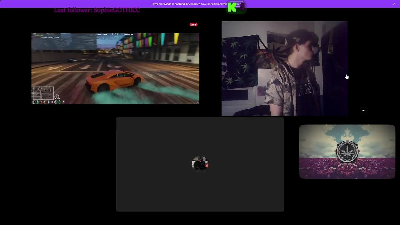Screen dimensions: 400x225
Task: Select the webcam video tile
Action: (284, 68)
